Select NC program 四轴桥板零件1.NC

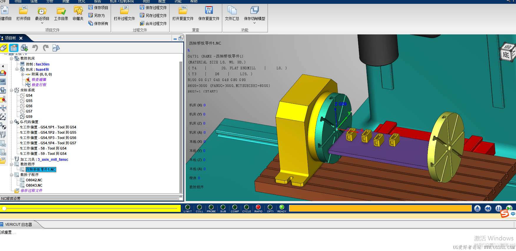[41, 170]
